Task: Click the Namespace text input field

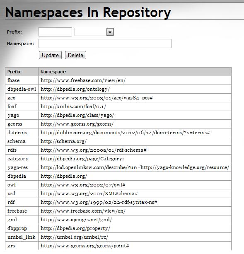Action: coord(105,44)
